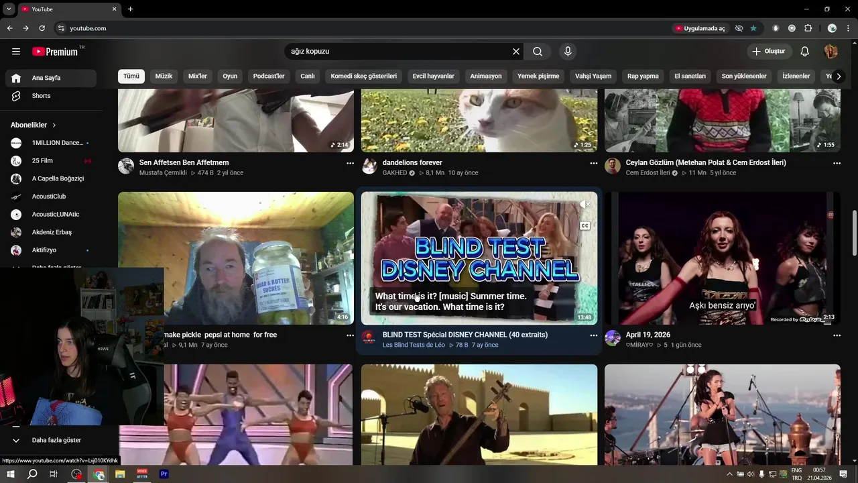Open the Chrome extensions puzzle icon

(808, 28)
